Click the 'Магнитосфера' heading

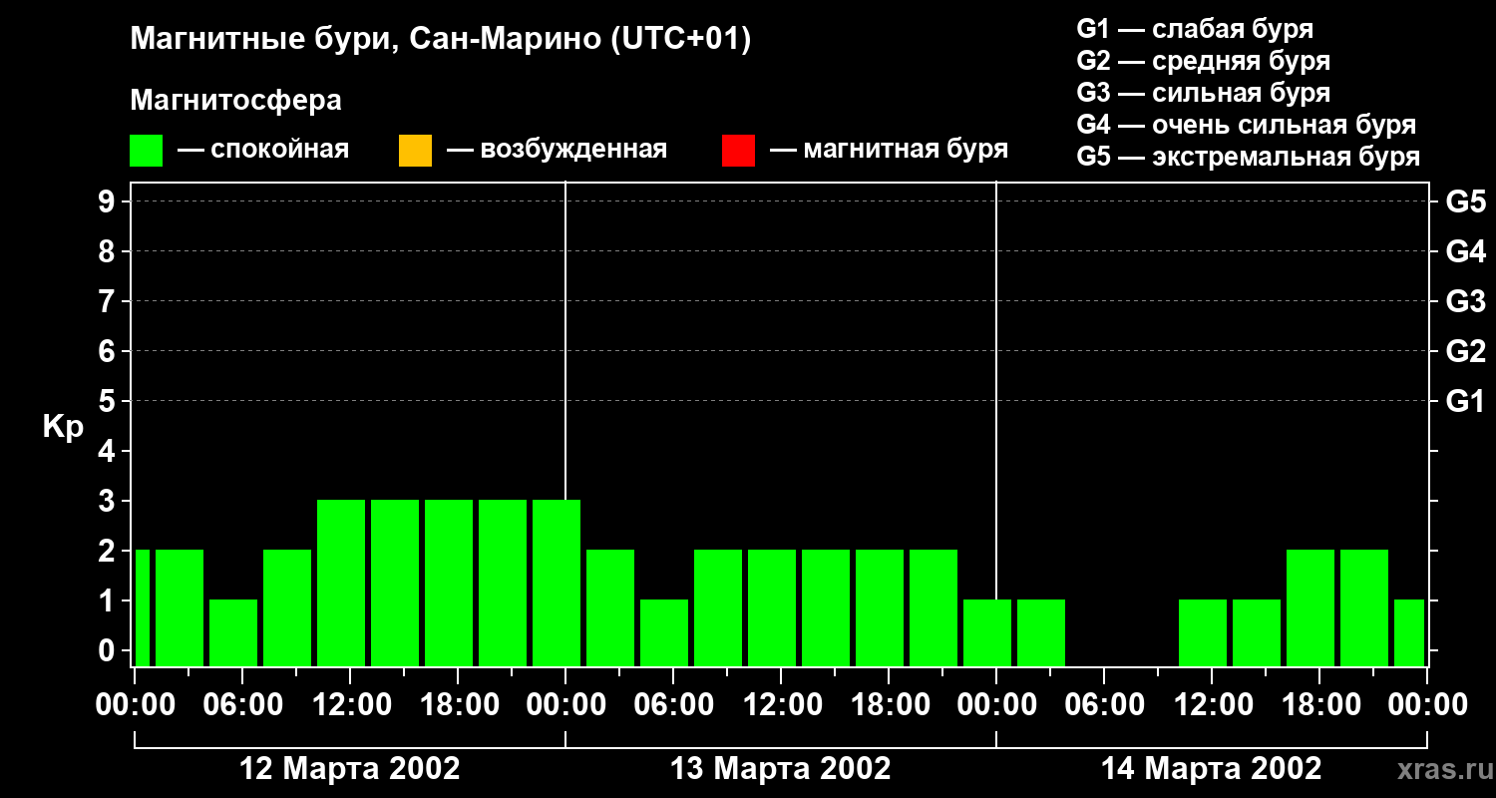[x=235, y=101]
